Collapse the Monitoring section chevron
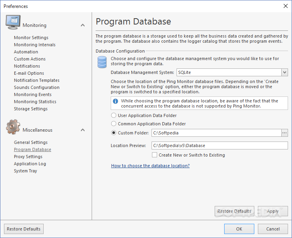292x238 pixels. coord(83,25)
